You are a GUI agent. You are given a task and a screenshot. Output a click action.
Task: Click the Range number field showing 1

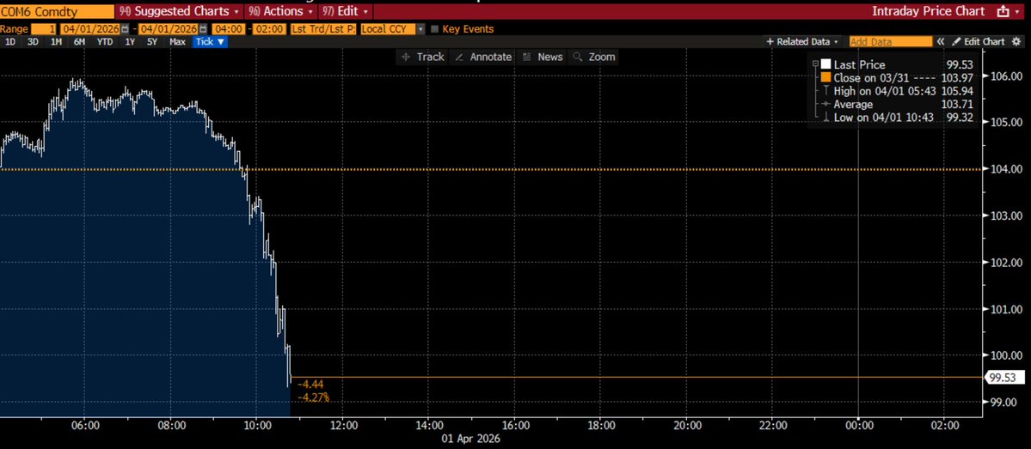(x=44, y=29)
